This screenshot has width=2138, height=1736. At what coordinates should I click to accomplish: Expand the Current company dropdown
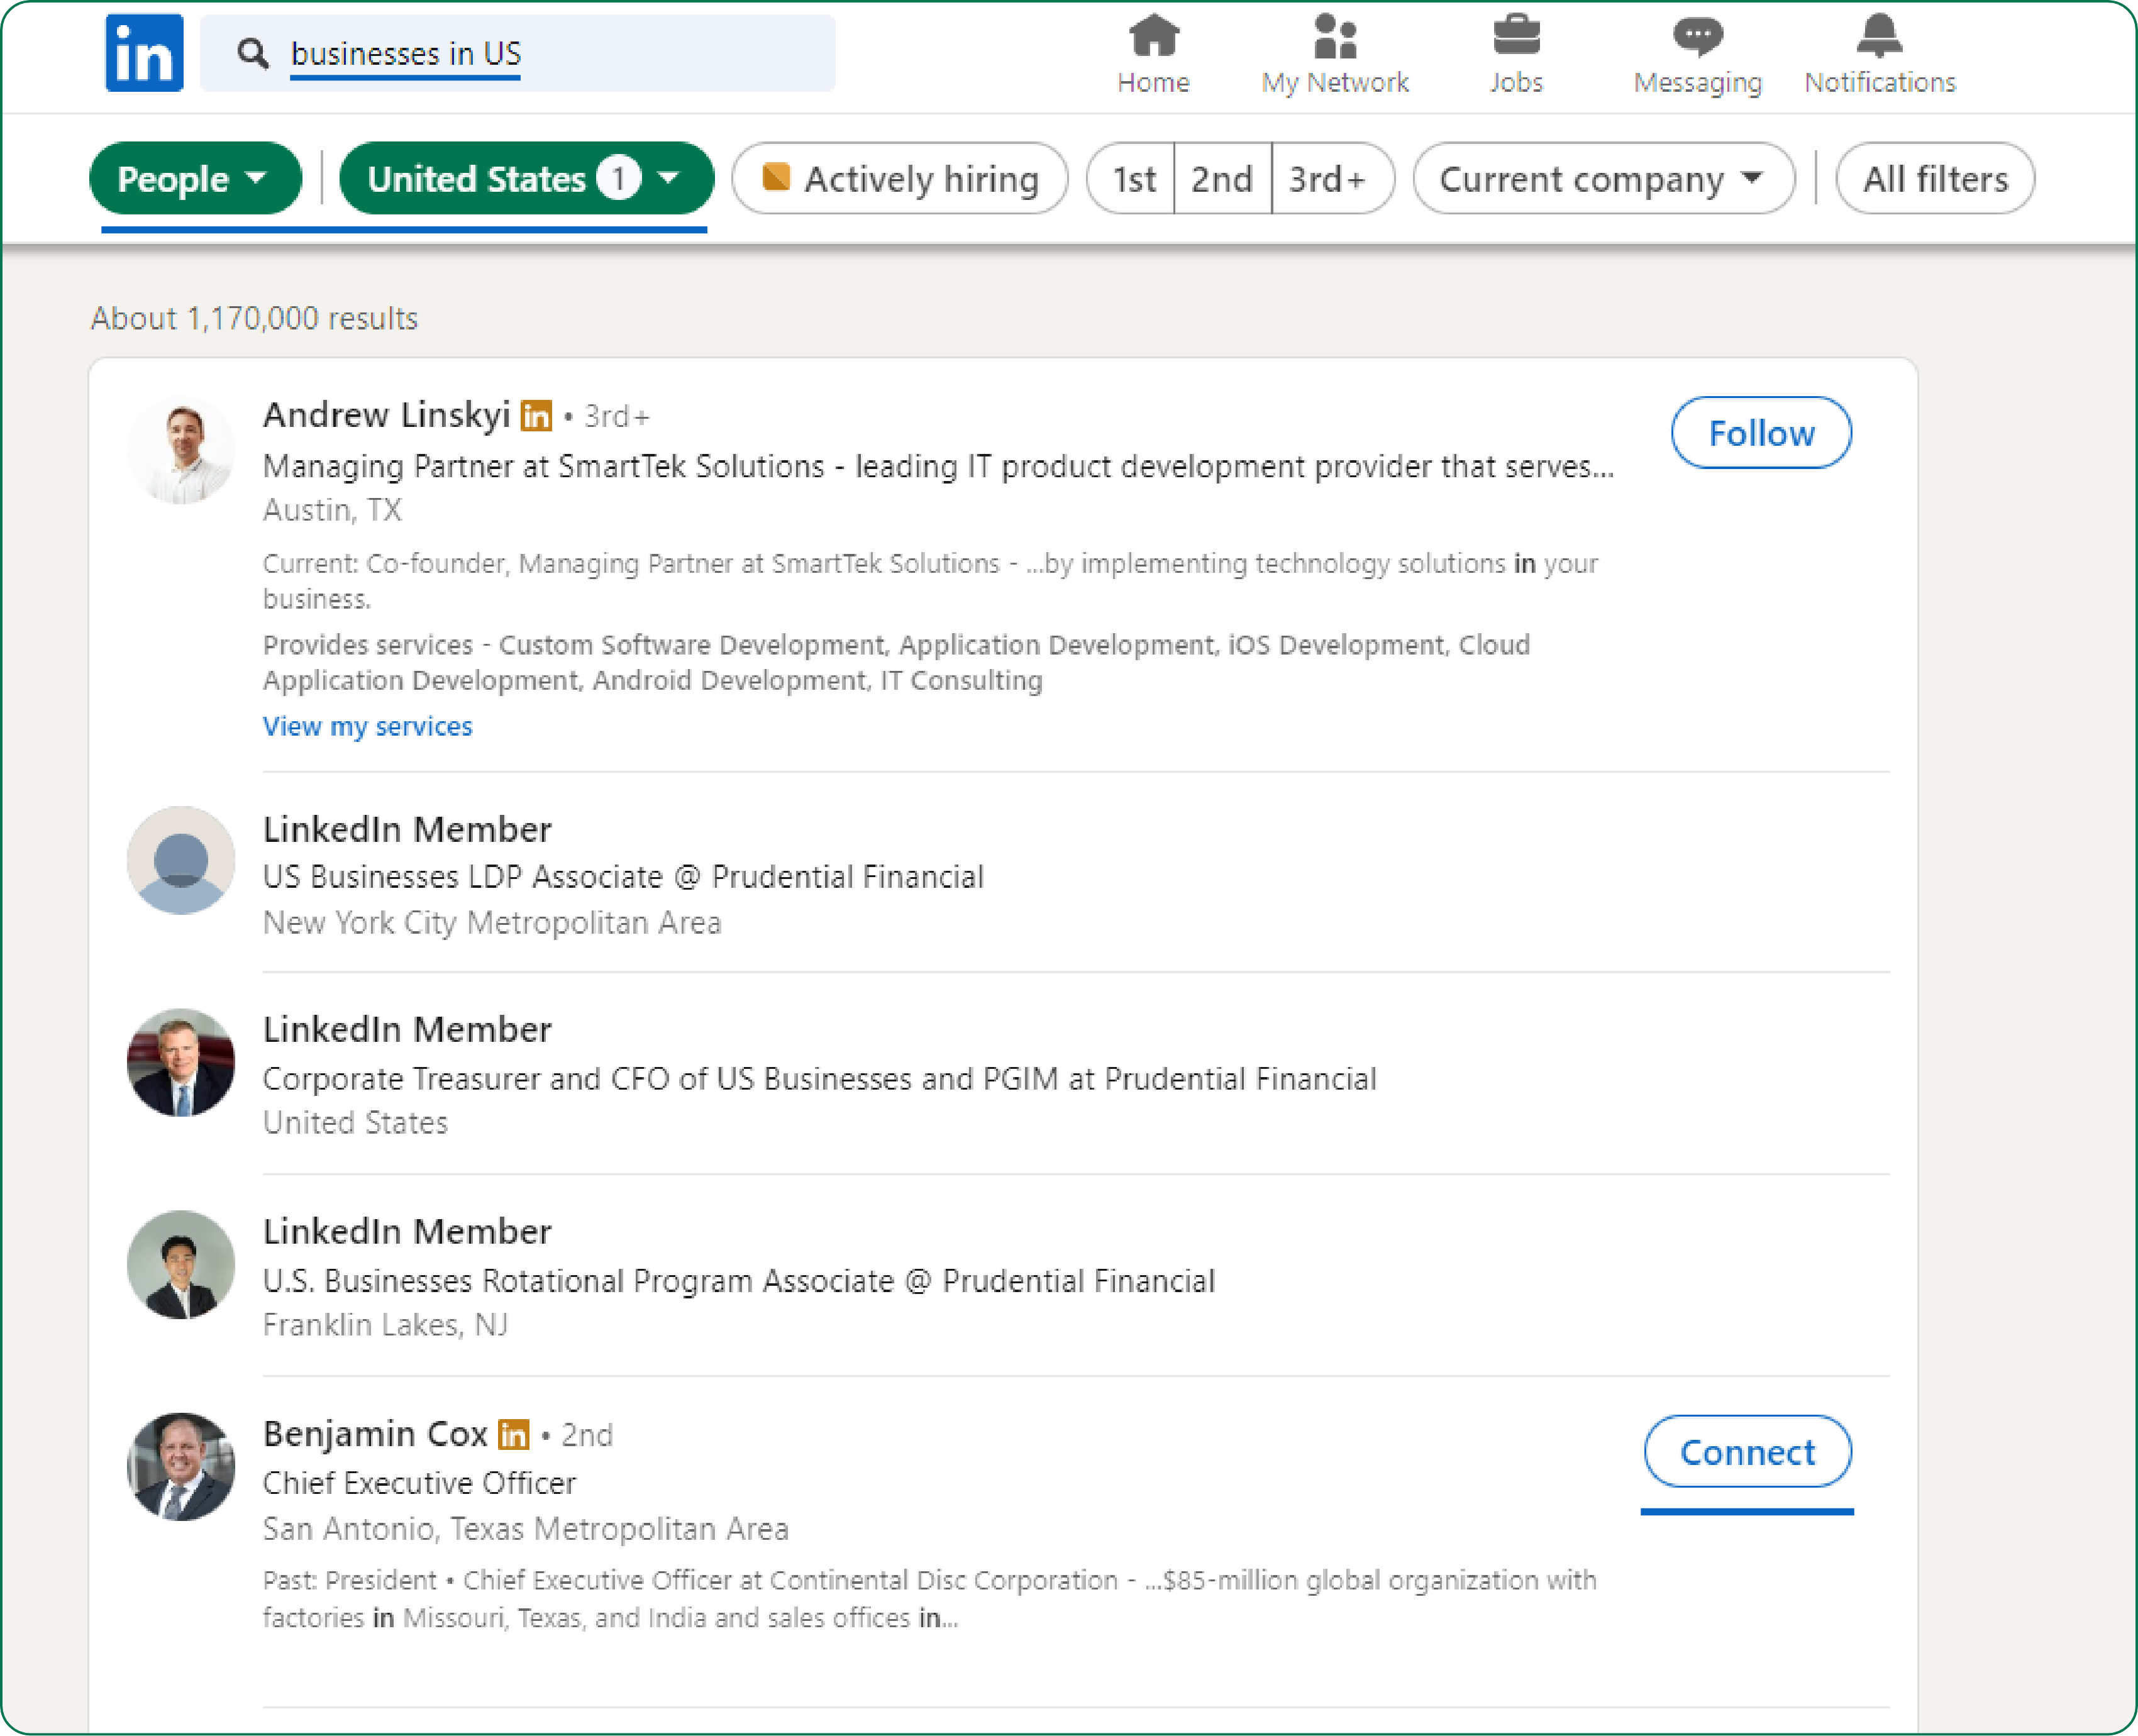point(1604,178)
